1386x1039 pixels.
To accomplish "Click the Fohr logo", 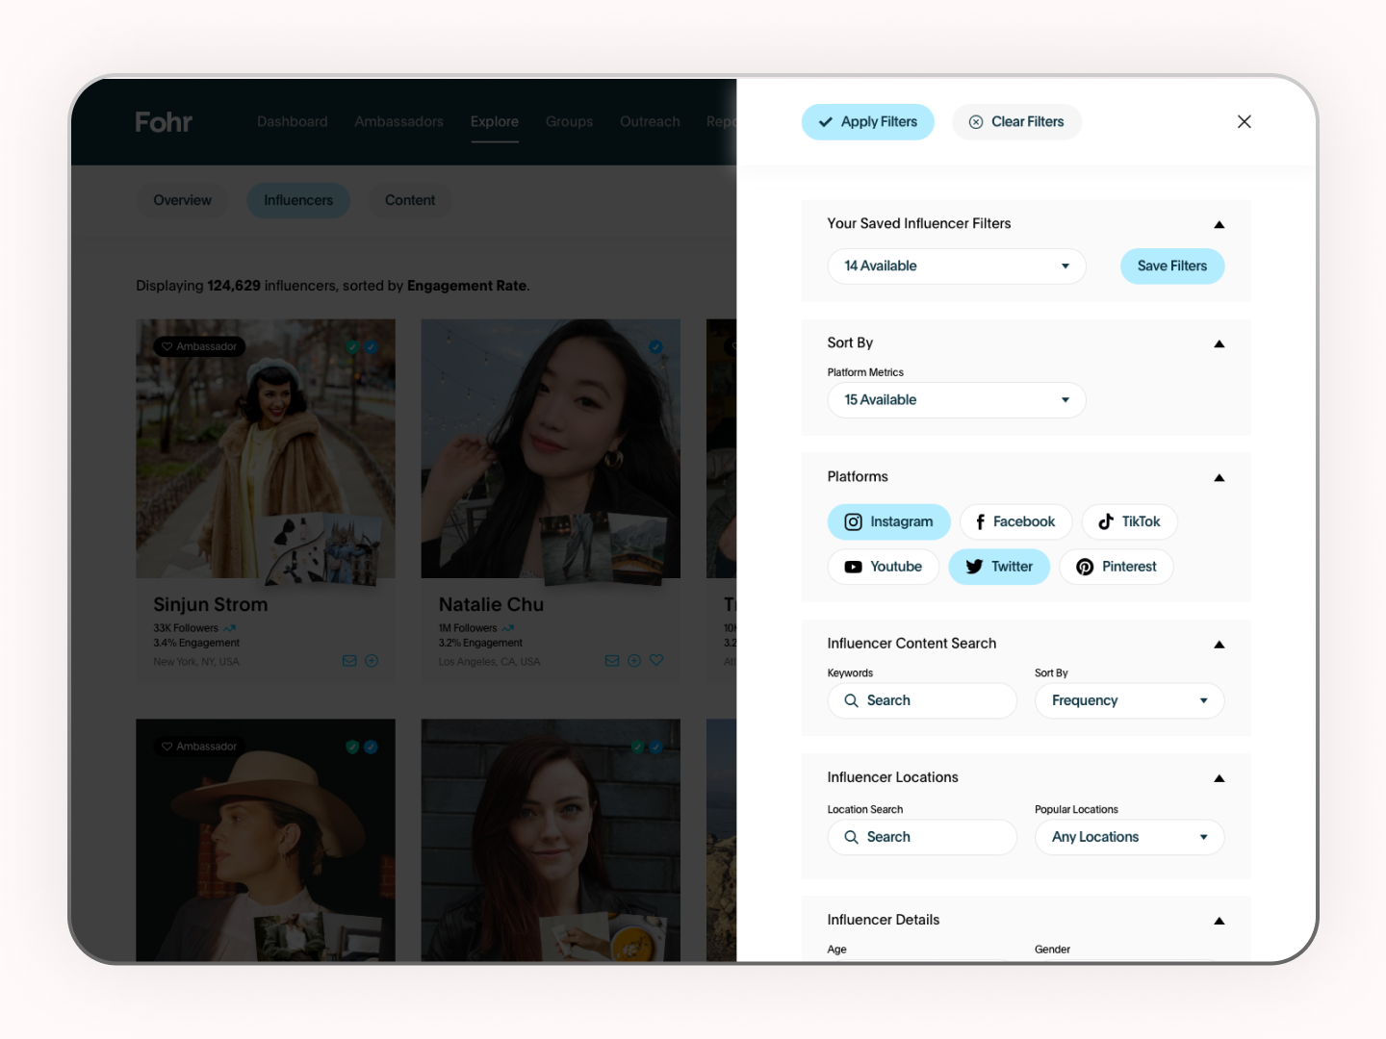I will pyautogui.click(x=164, y=122).
